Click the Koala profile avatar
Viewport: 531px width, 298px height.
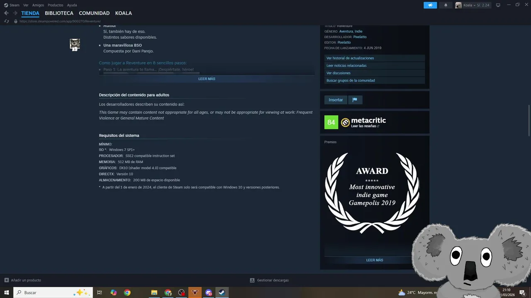click(x=458, y=5)
